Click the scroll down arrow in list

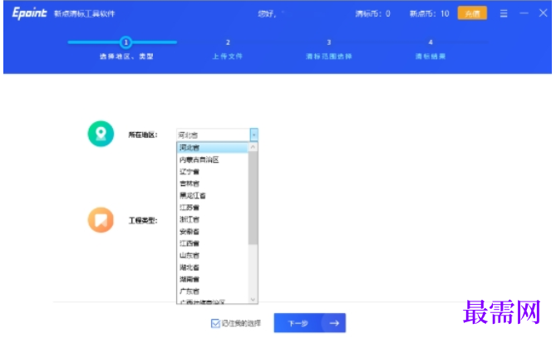[x=253, y=299]
